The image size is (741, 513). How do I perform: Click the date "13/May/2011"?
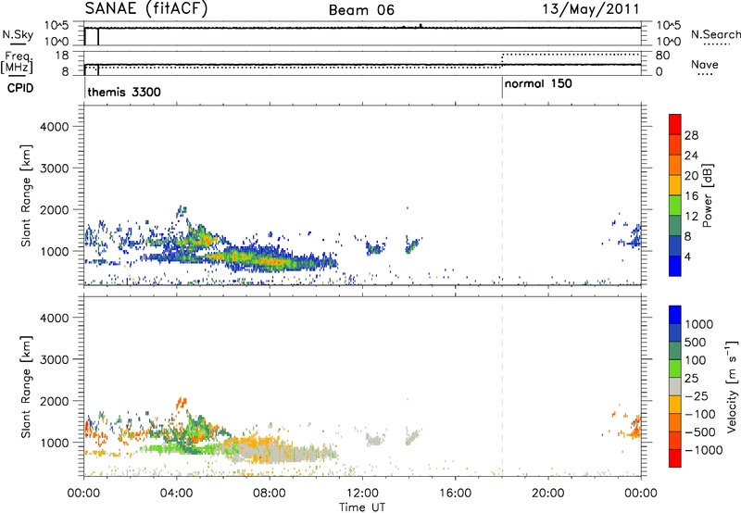[591, 9]
